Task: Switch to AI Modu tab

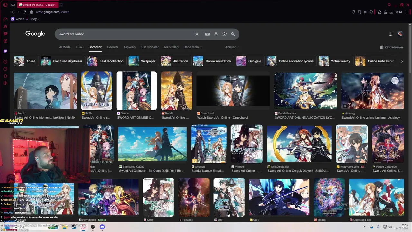Action: click(x=65, y=47)
